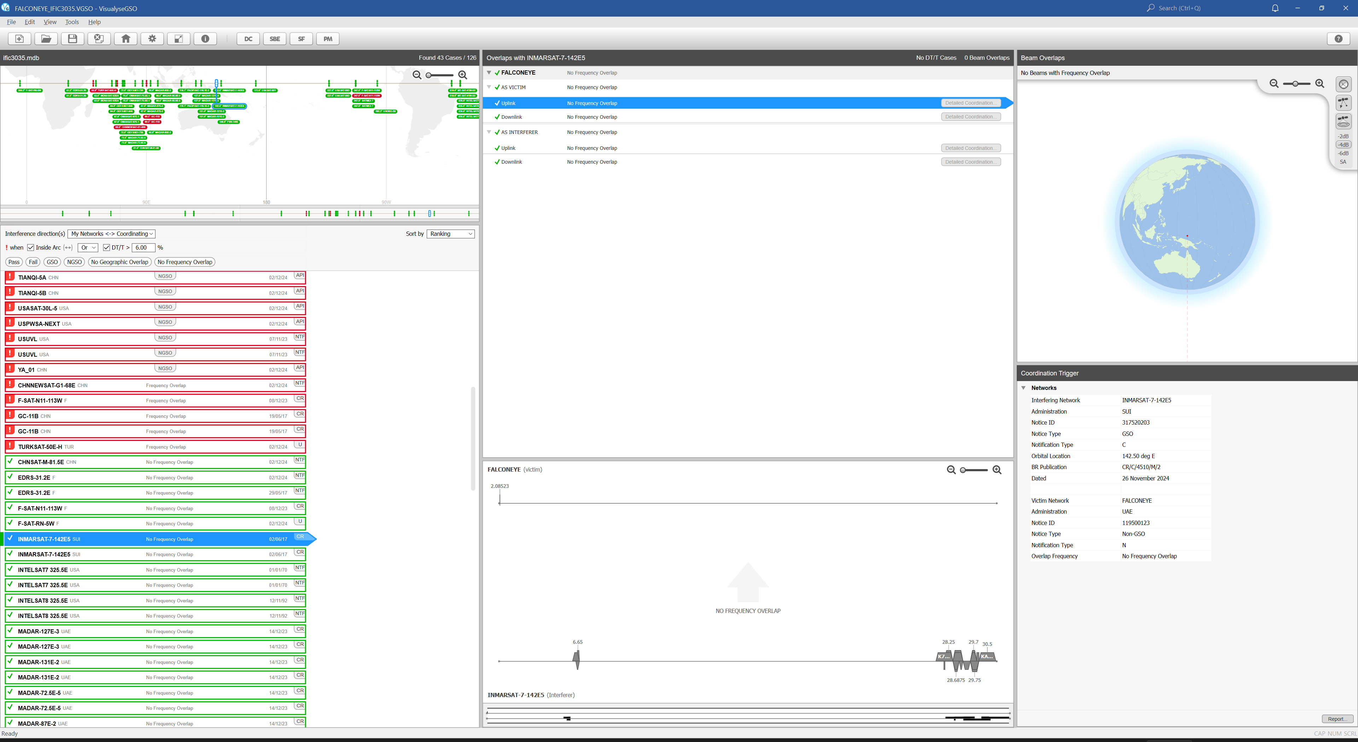Click Detailed Coordination for interferer Uplink

pyautogui.click(x=971, y=148)
